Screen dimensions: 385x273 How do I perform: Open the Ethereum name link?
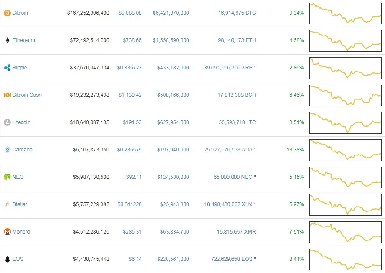coord(23,40)
